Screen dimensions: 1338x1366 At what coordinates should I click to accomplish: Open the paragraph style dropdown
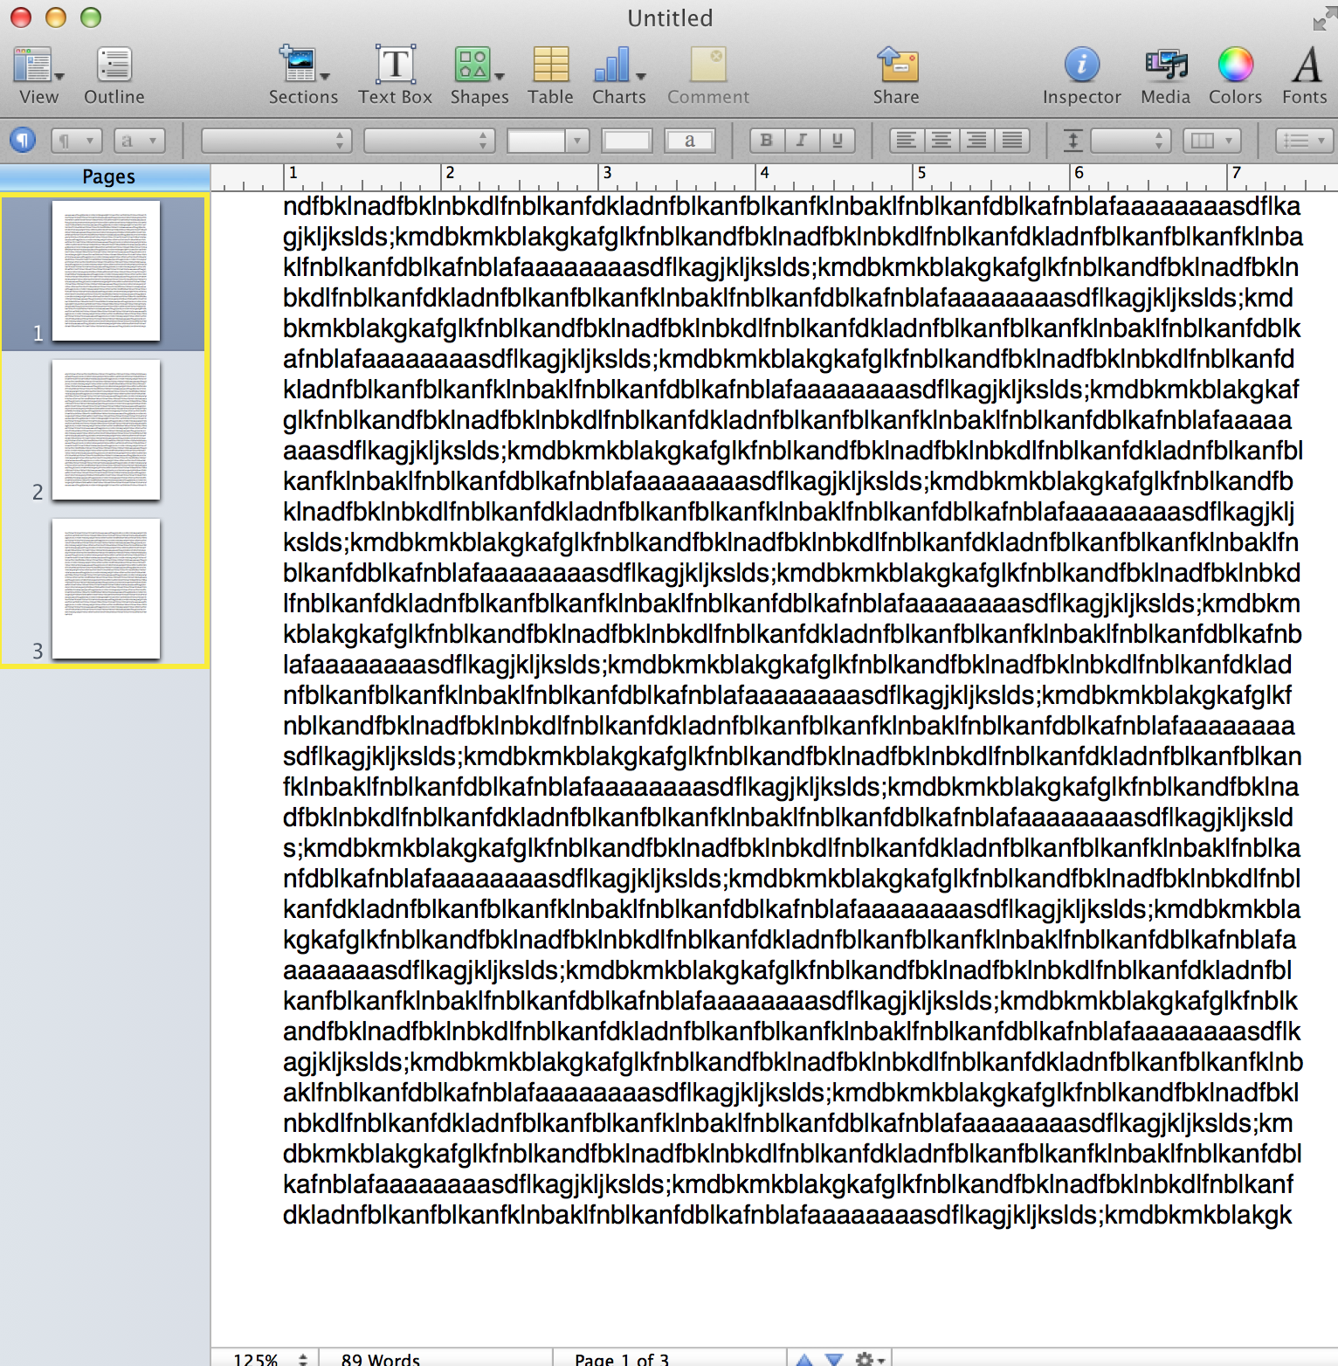pyautogui.click(x=77, y=140)
